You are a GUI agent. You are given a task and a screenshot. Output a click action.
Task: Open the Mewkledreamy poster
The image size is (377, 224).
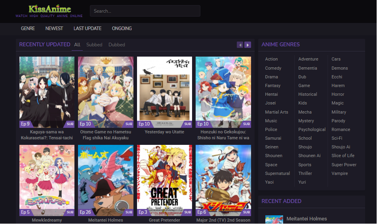pos(47,180)
